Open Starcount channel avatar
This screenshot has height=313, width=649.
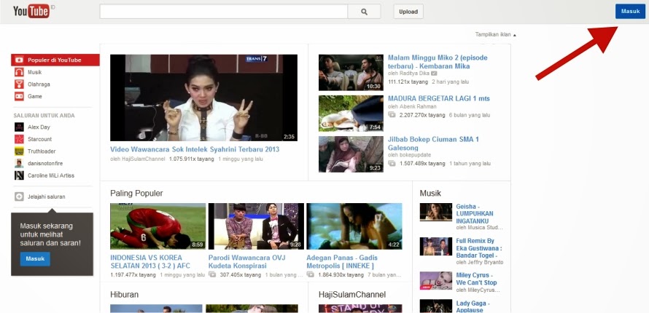pyautogui.click(x=19, y=139)
